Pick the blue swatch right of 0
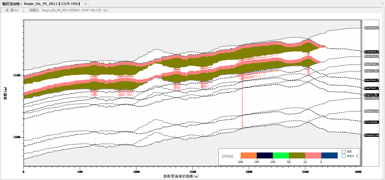This screenshot has width=385, height=180. [x=329, y=155]
